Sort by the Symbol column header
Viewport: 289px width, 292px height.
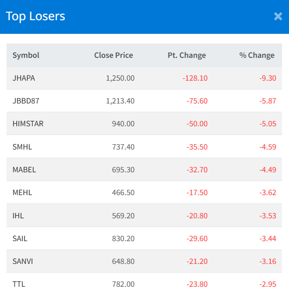click(26, 55)
